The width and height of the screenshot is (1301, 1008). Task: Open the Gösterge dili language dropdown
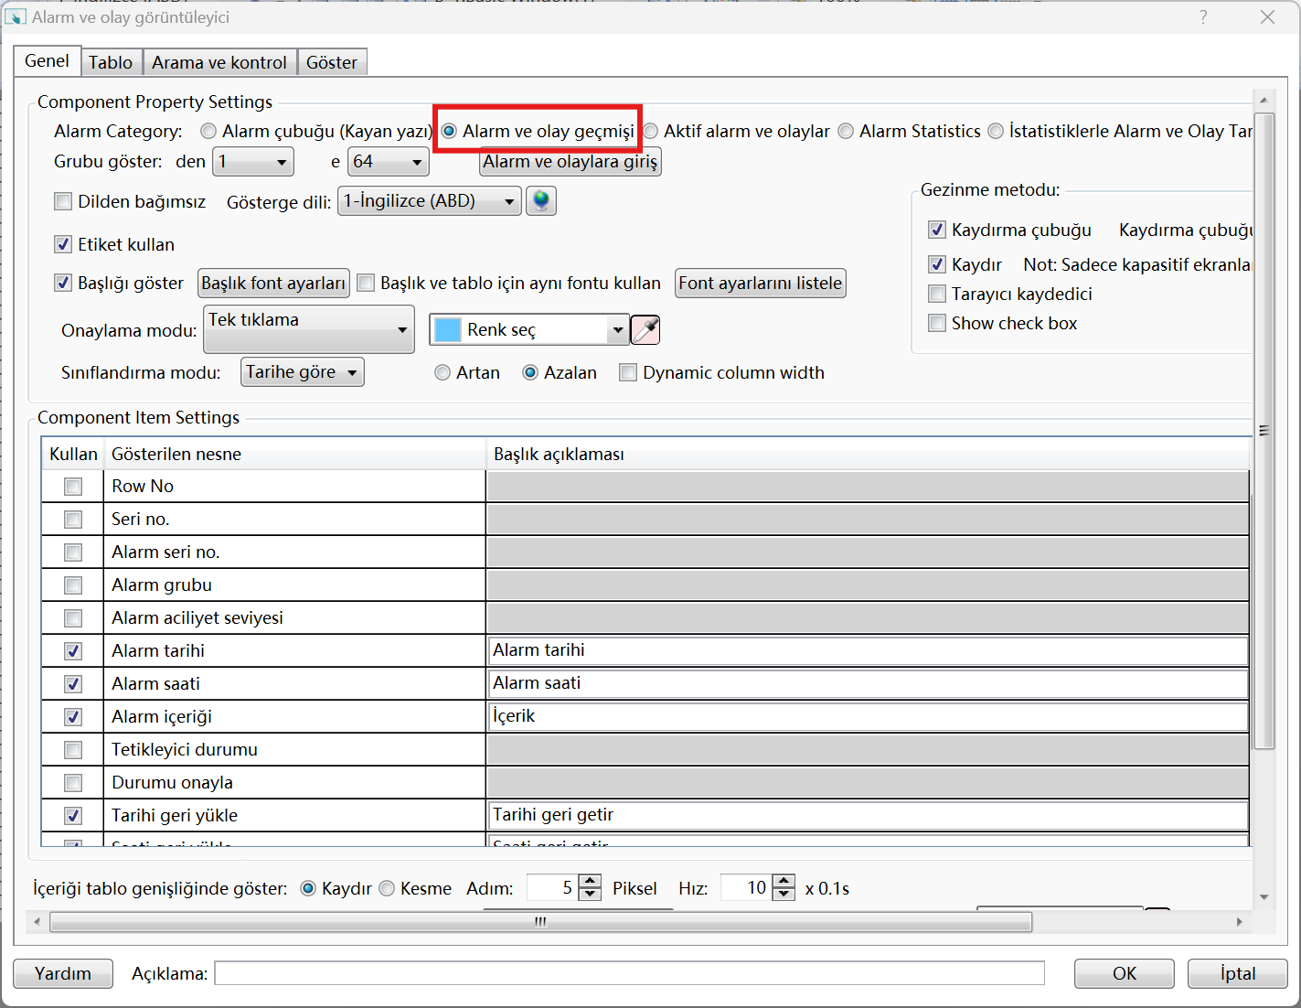[429, 201]
